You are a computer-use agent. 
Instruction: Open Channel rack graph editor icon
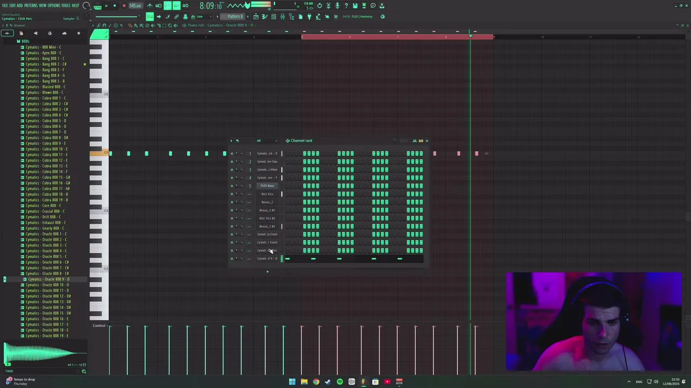(x=415, y=141)
